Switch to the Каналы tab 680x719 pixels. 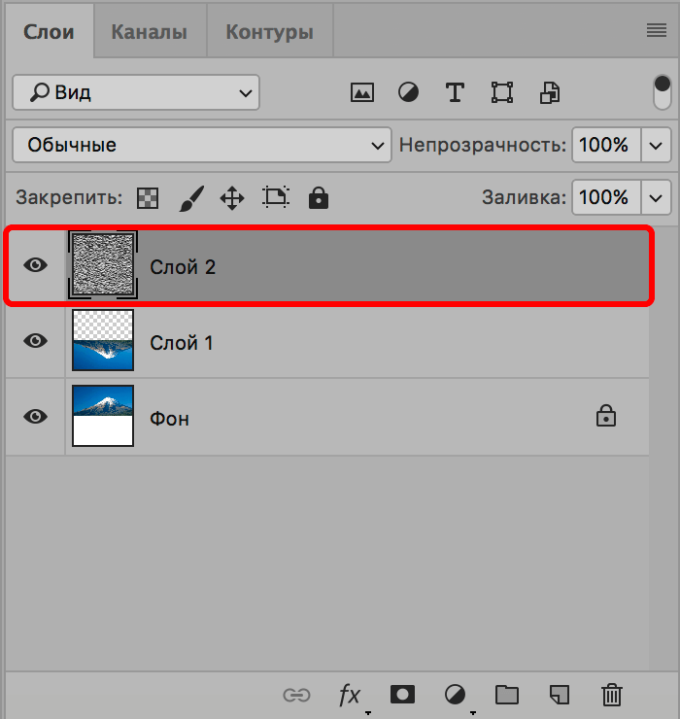(149, 32)
